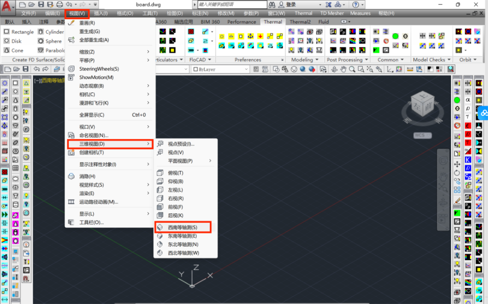The image size is (488, 304).
Task: Click the blue cloud icon at right edge
Action: click(x=484, y=113)
